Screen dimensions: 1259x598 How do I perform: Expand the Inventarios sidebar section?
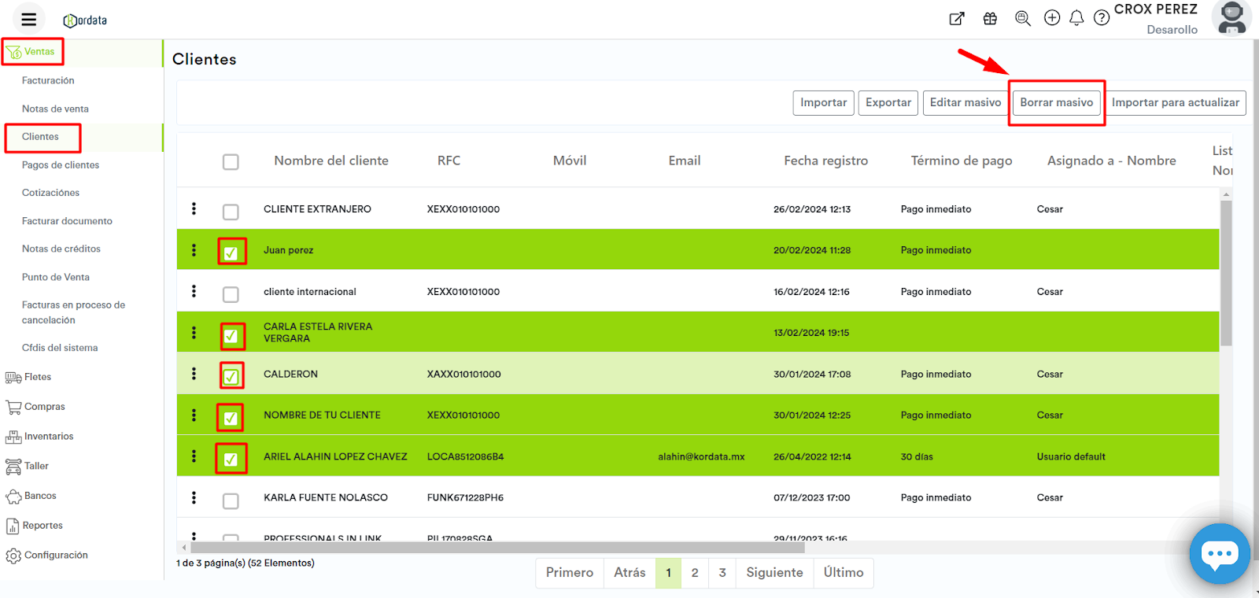(48, 437)
